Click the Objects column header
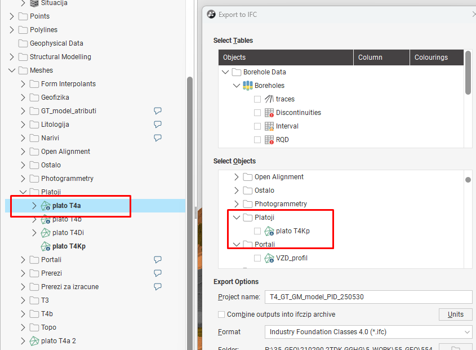Image resolution: width=476 pixels, height=350 pixels. [286, 57]
